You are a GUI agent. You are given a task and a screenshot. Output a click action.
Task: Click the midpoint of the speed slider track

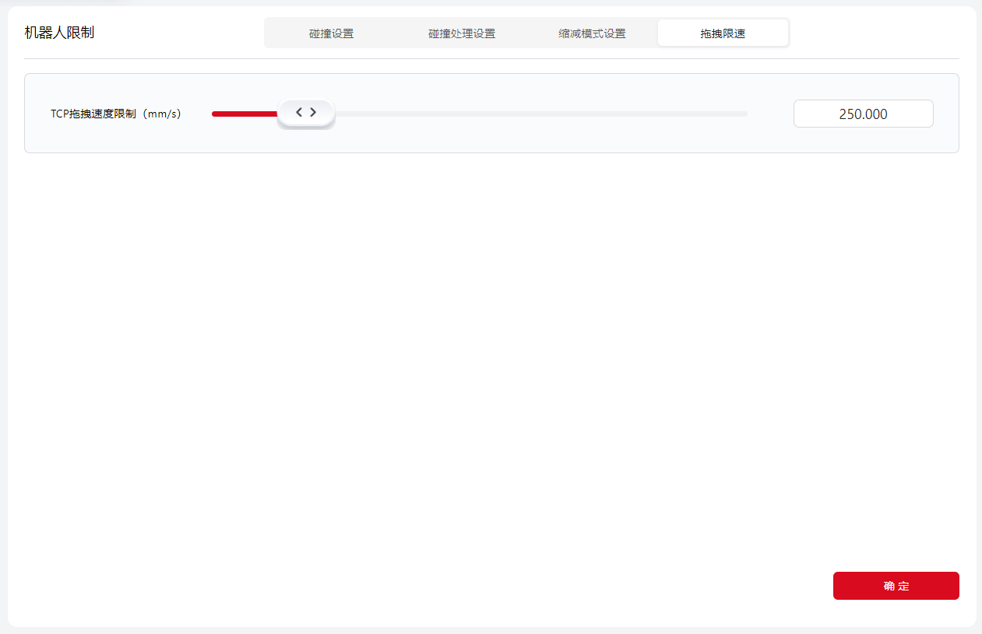tap(480, 114)
